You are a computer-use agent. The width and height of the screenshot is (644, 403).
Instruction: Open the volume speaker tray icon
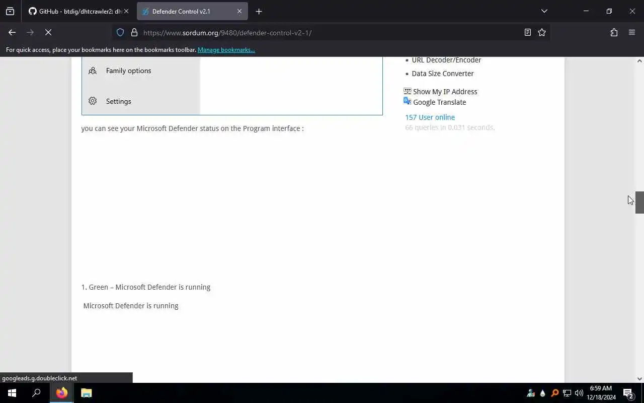[579, 393]
